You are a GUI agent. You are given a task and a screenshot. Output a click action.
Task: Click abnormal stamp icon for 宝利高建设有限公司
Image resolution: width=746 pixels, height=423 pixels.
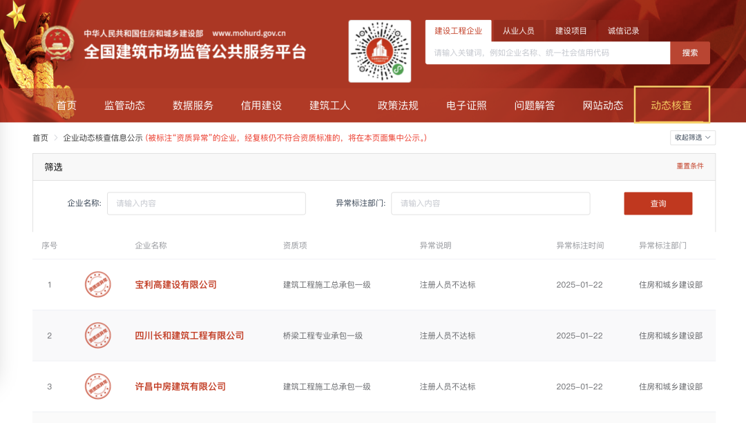97,284
